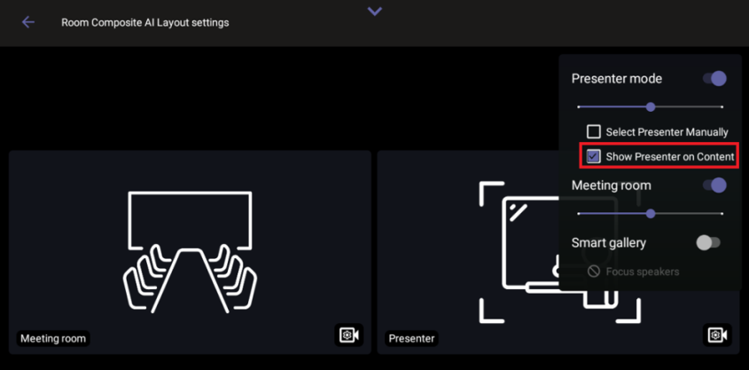The height and width of the screenshot is (370, 749).
Task: Click the Meeting room slider handle
Action: (651, 214)
